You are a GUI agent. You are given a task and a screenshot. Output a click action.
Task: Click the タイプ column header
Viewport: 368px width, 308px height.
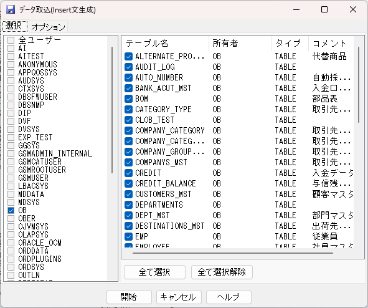point(290,44)
